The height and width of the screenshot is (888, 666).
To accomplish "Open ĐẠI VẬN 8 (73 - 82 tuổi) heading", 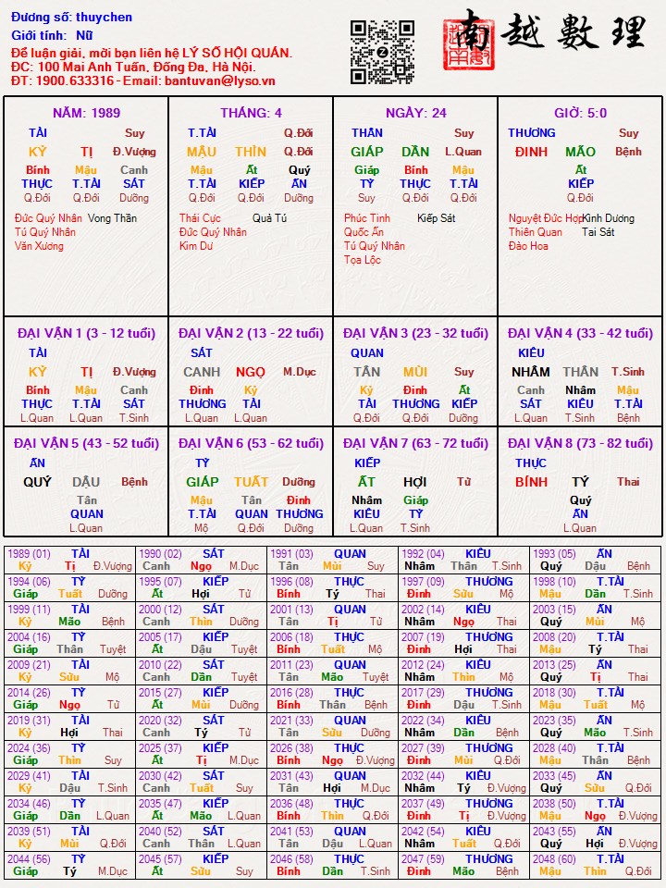I will (x=580, y=443).
